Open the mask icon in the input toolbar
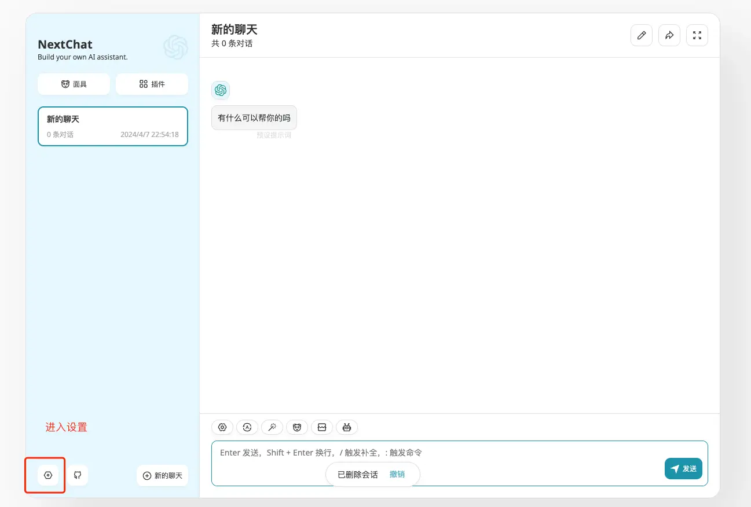751x507 pixels. pyautogui.click(x=297, y=427)
